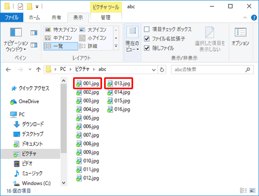Open クイック アクセス in navigation pane
Viewport: 259px width, 196px height.
(30, 88)
